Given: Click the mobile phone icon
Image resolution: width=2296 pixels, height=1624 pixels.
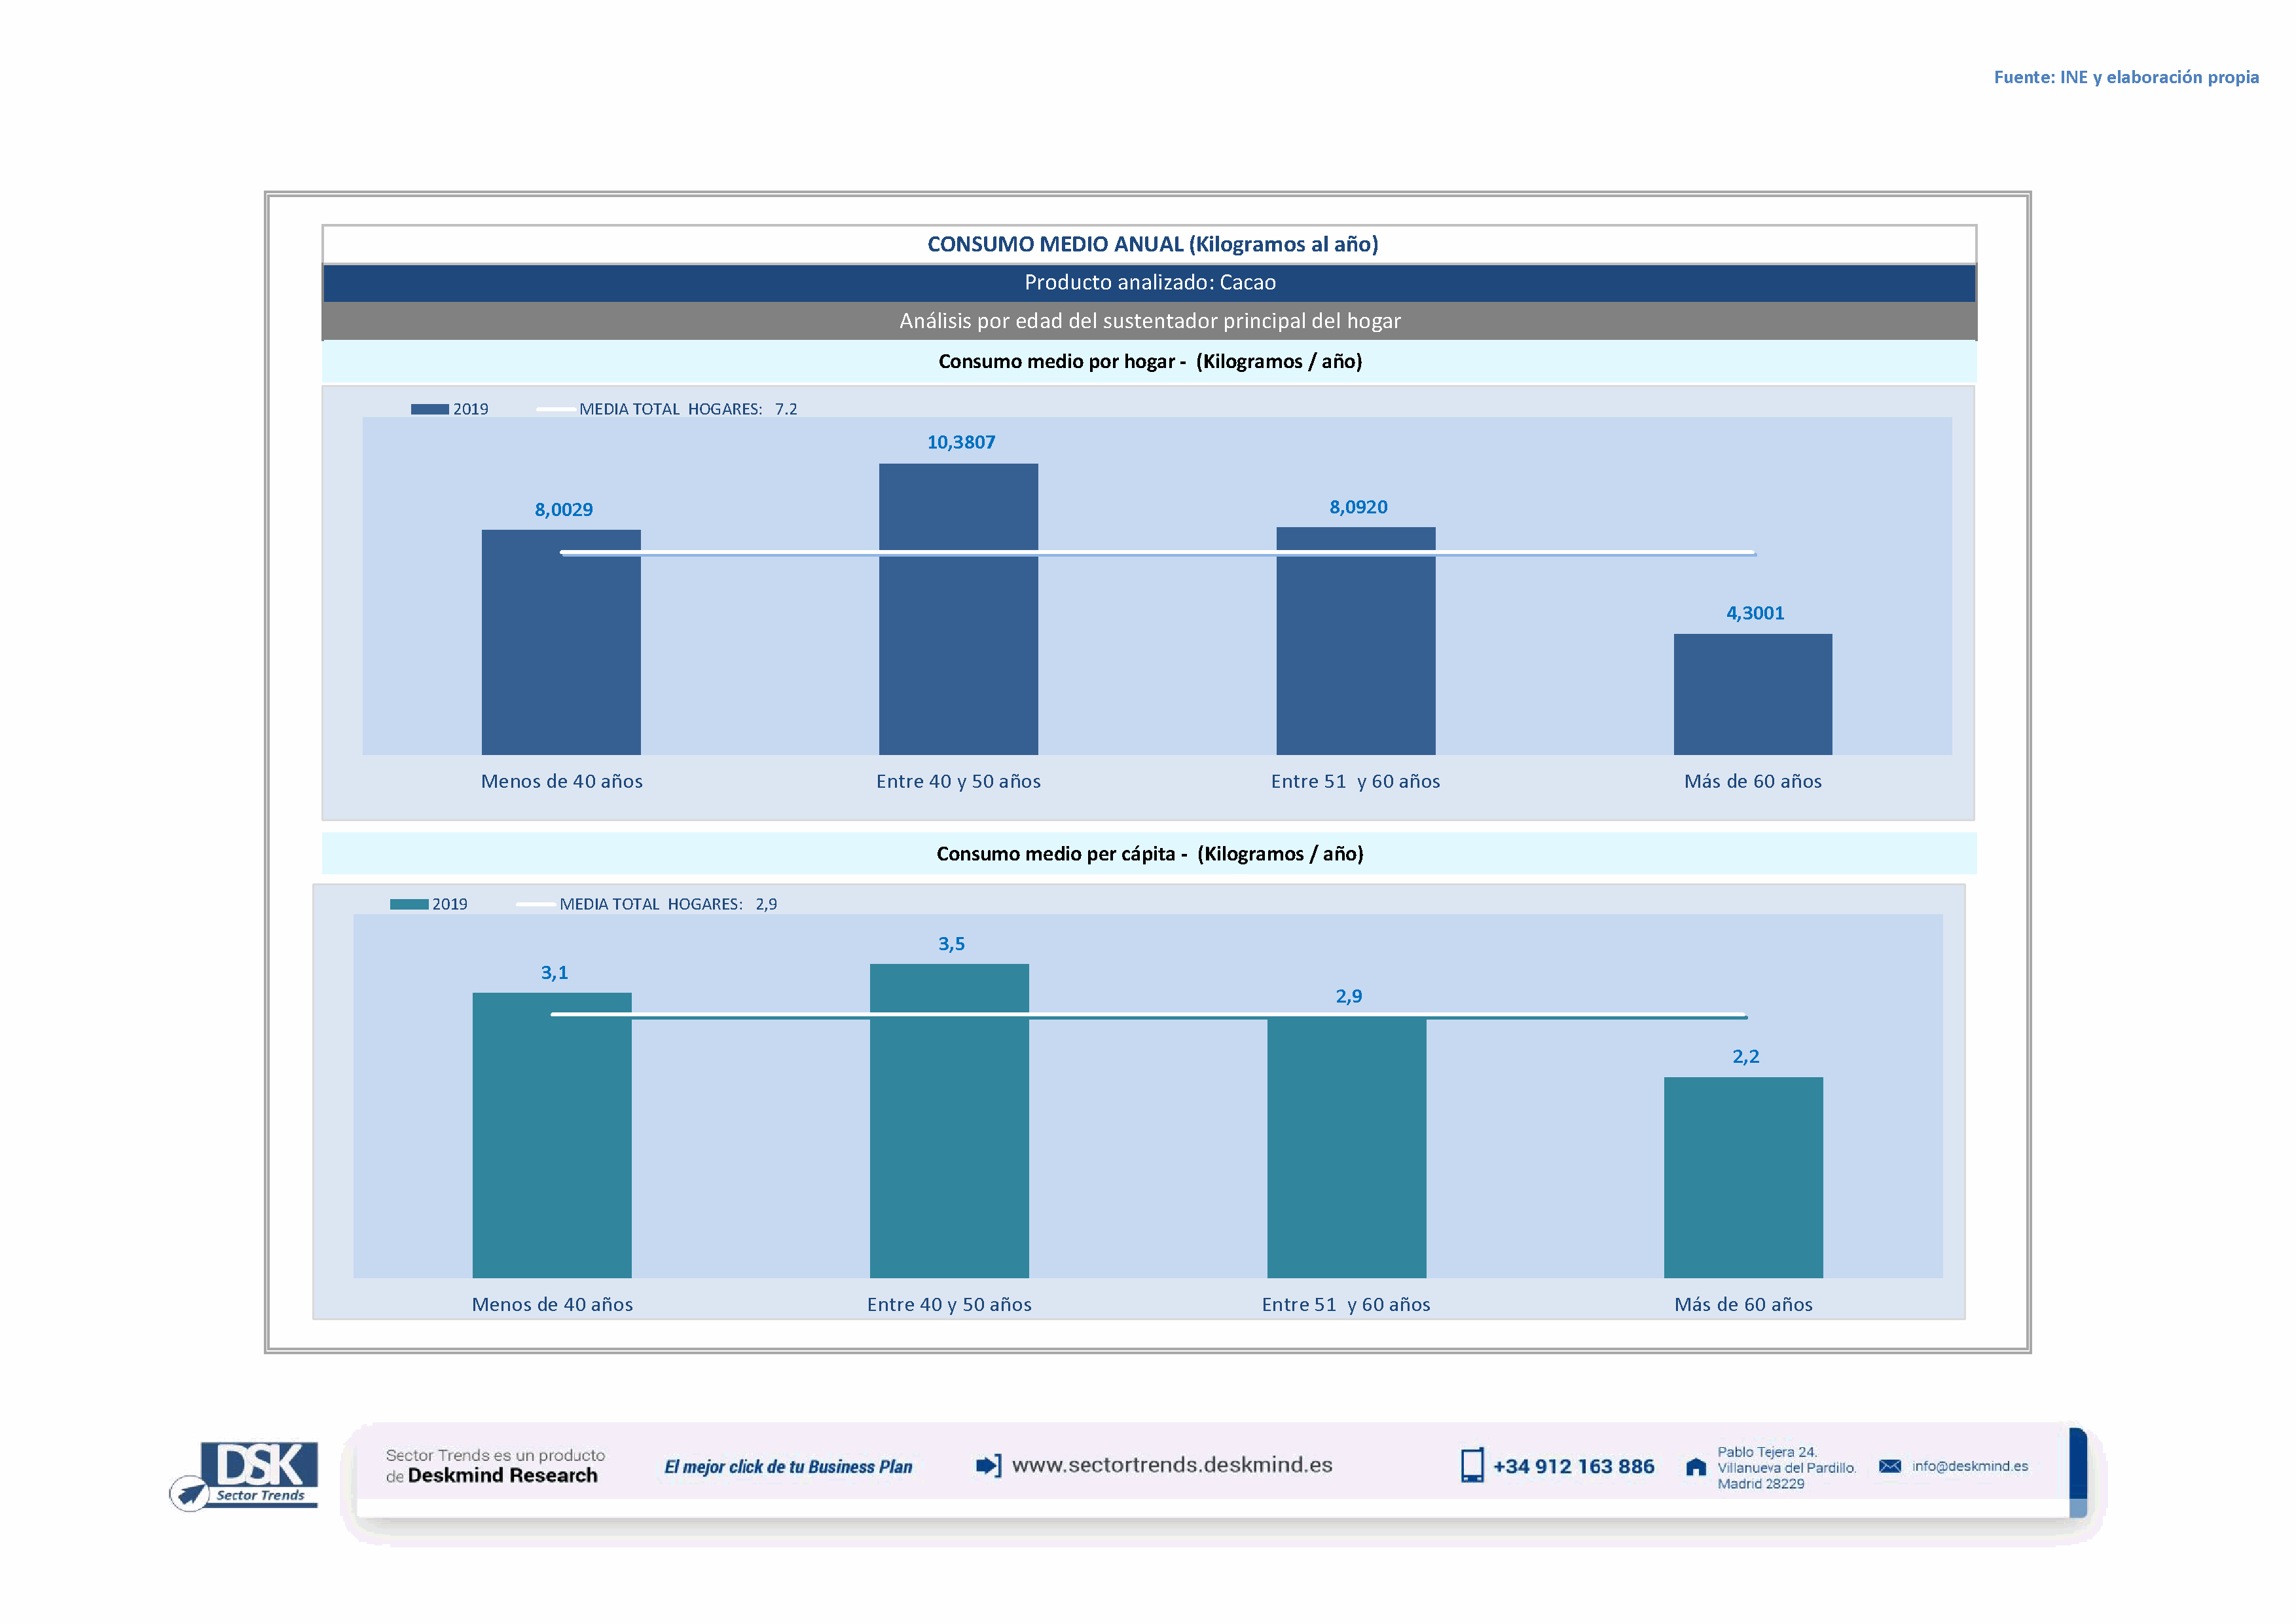Looking at the screenshot, I should 1472,1466.
